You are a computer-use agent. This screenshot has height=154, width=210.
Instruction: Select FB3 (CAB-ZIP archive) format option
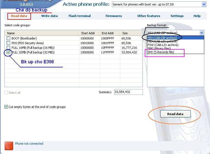162,38
